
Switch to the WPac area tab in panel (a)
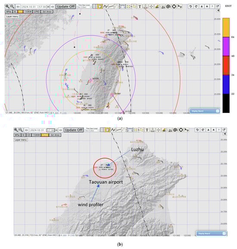point(9,12)
